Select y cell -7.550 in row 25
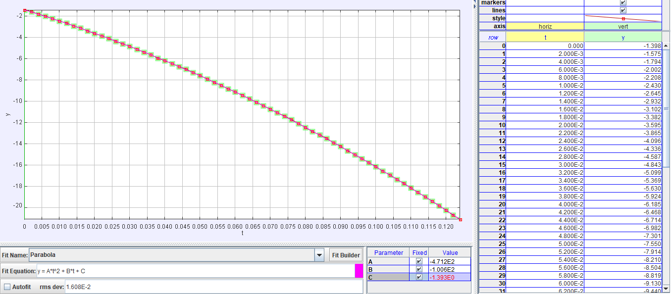Screen dimensions: 671x294 pos(623,244)
